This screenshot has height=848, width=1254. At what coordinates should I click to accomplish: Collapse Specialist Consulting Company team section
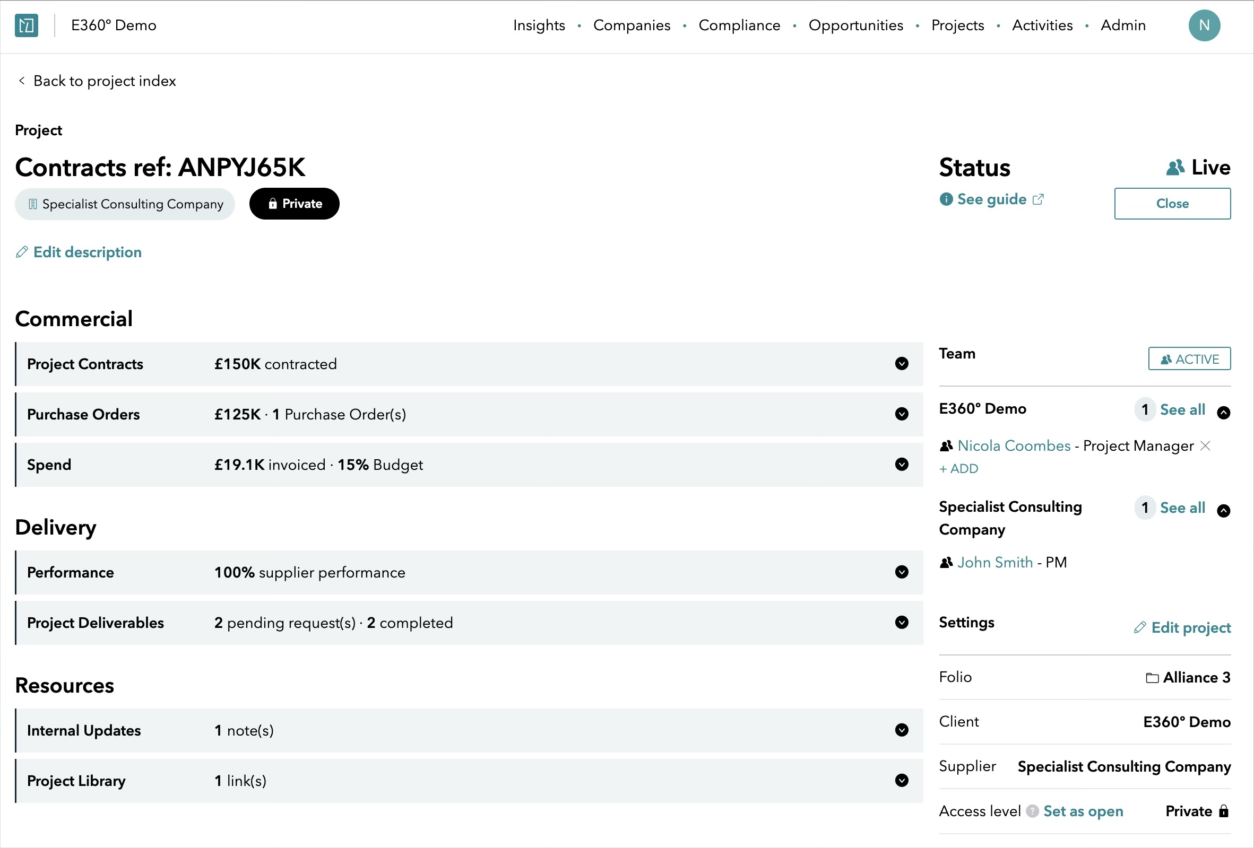1224,511
